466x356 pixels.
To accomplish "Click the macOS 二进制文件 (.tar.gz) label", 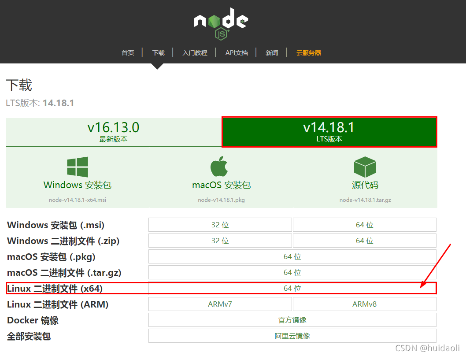I will 64,273.
